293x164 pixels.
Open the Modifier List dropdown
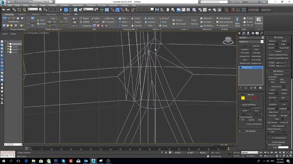coord(262,41)
